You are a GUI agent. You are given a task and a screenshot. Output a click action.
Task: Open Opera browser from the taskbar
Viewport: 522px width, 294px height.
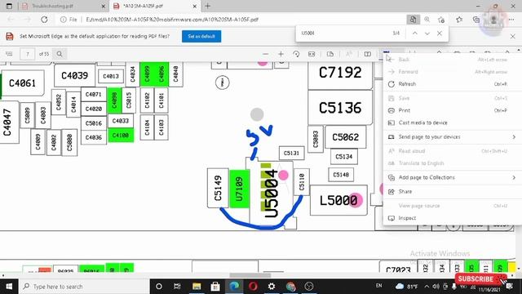pyautogui.click(x=253, y=287)
